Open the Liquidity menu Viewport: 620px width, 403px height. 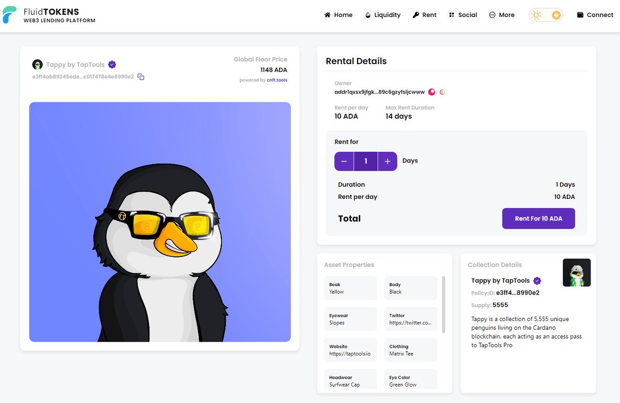pos(383,15)
